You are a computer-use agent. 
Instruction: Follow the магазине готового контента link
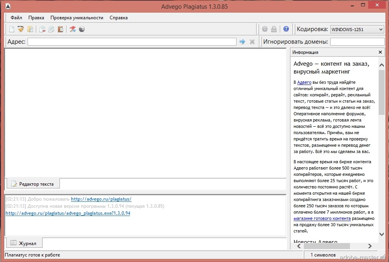pyautogui.click(x=322, y=218)
